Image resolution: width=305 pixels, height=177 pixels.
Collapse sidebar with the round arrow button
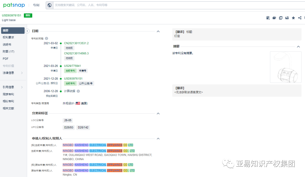coord(27,31)
